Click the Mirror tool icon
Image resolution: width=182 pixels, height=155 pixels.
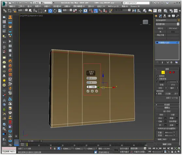(x=134, y=11)
